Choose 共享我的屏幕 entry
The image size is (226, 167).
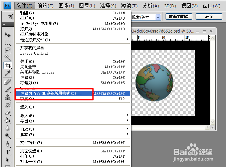[73, 48]
